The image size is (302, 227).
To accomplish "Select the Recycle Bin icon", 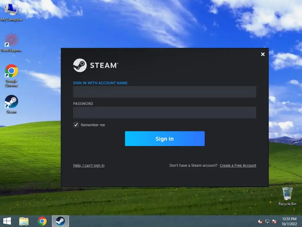I will click(x=287, y=196).
